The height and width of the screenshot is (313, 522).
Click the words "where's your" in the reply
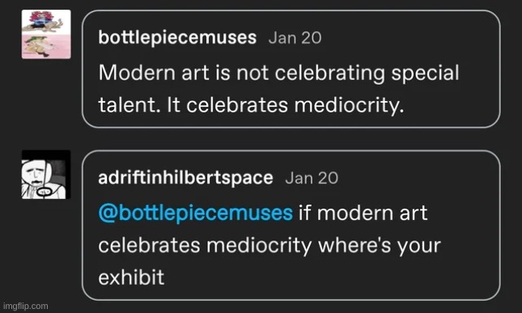tap(380, 246)
